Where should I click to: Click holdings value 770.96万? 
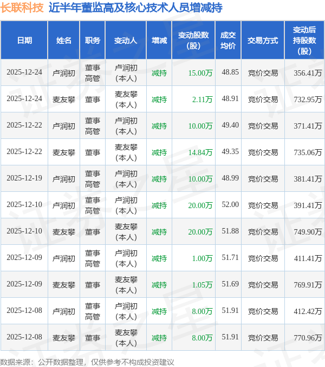[308, 338]
